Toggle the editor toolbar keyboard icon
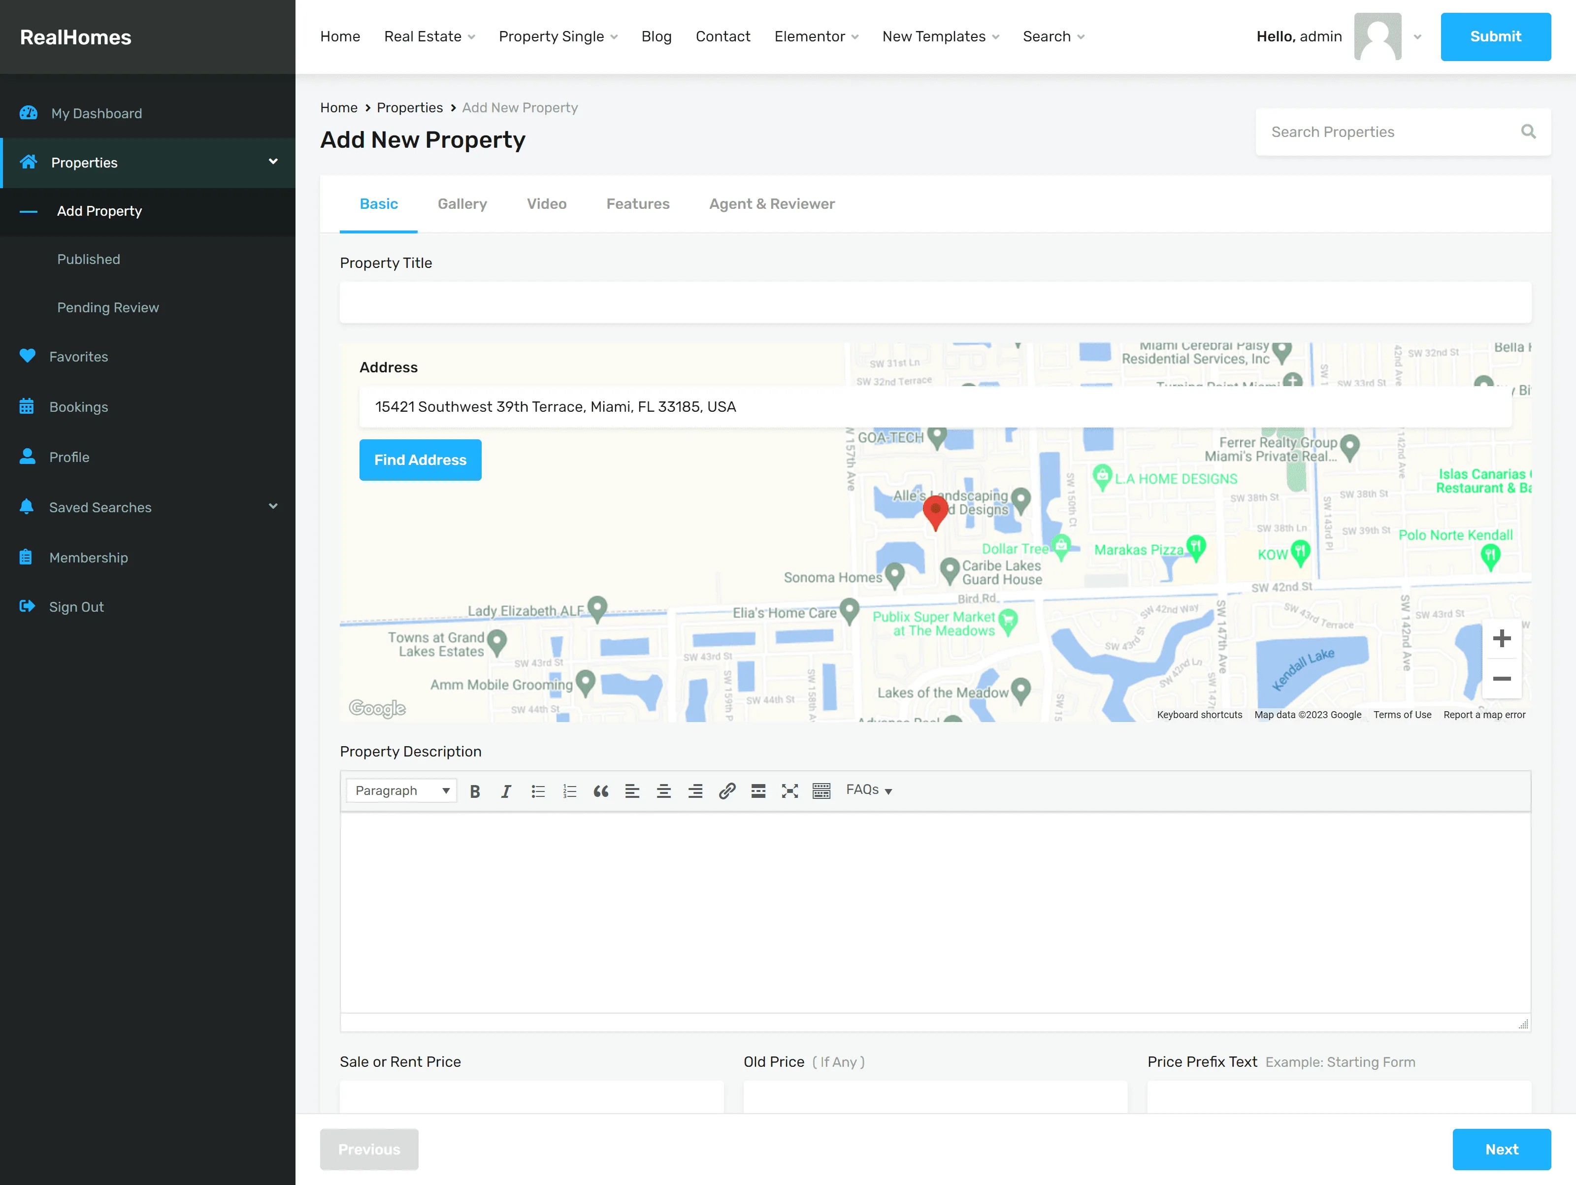Viewport: 1576px width, 1185px height. pyautogui.click(x=821, y=791)
